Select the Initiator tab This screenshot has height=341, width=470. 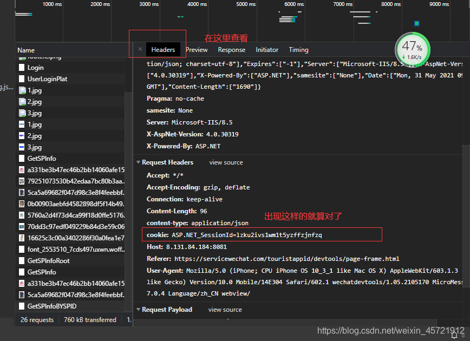point(267,50)
